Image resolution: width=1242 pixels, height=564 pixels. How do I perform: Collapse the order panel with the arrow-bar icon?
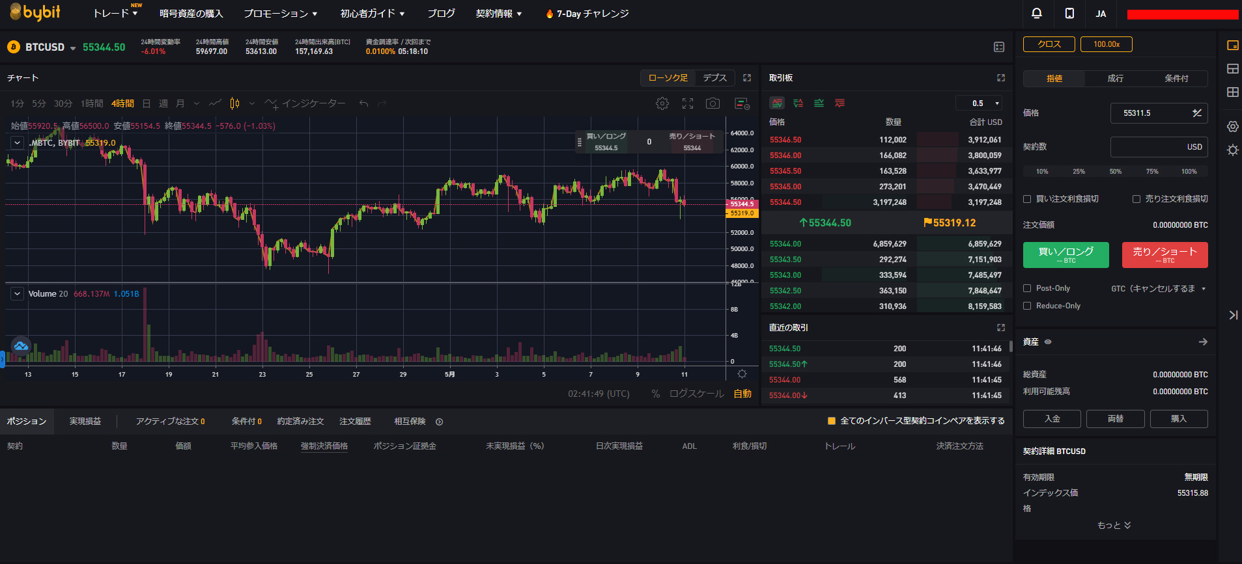1233,315
